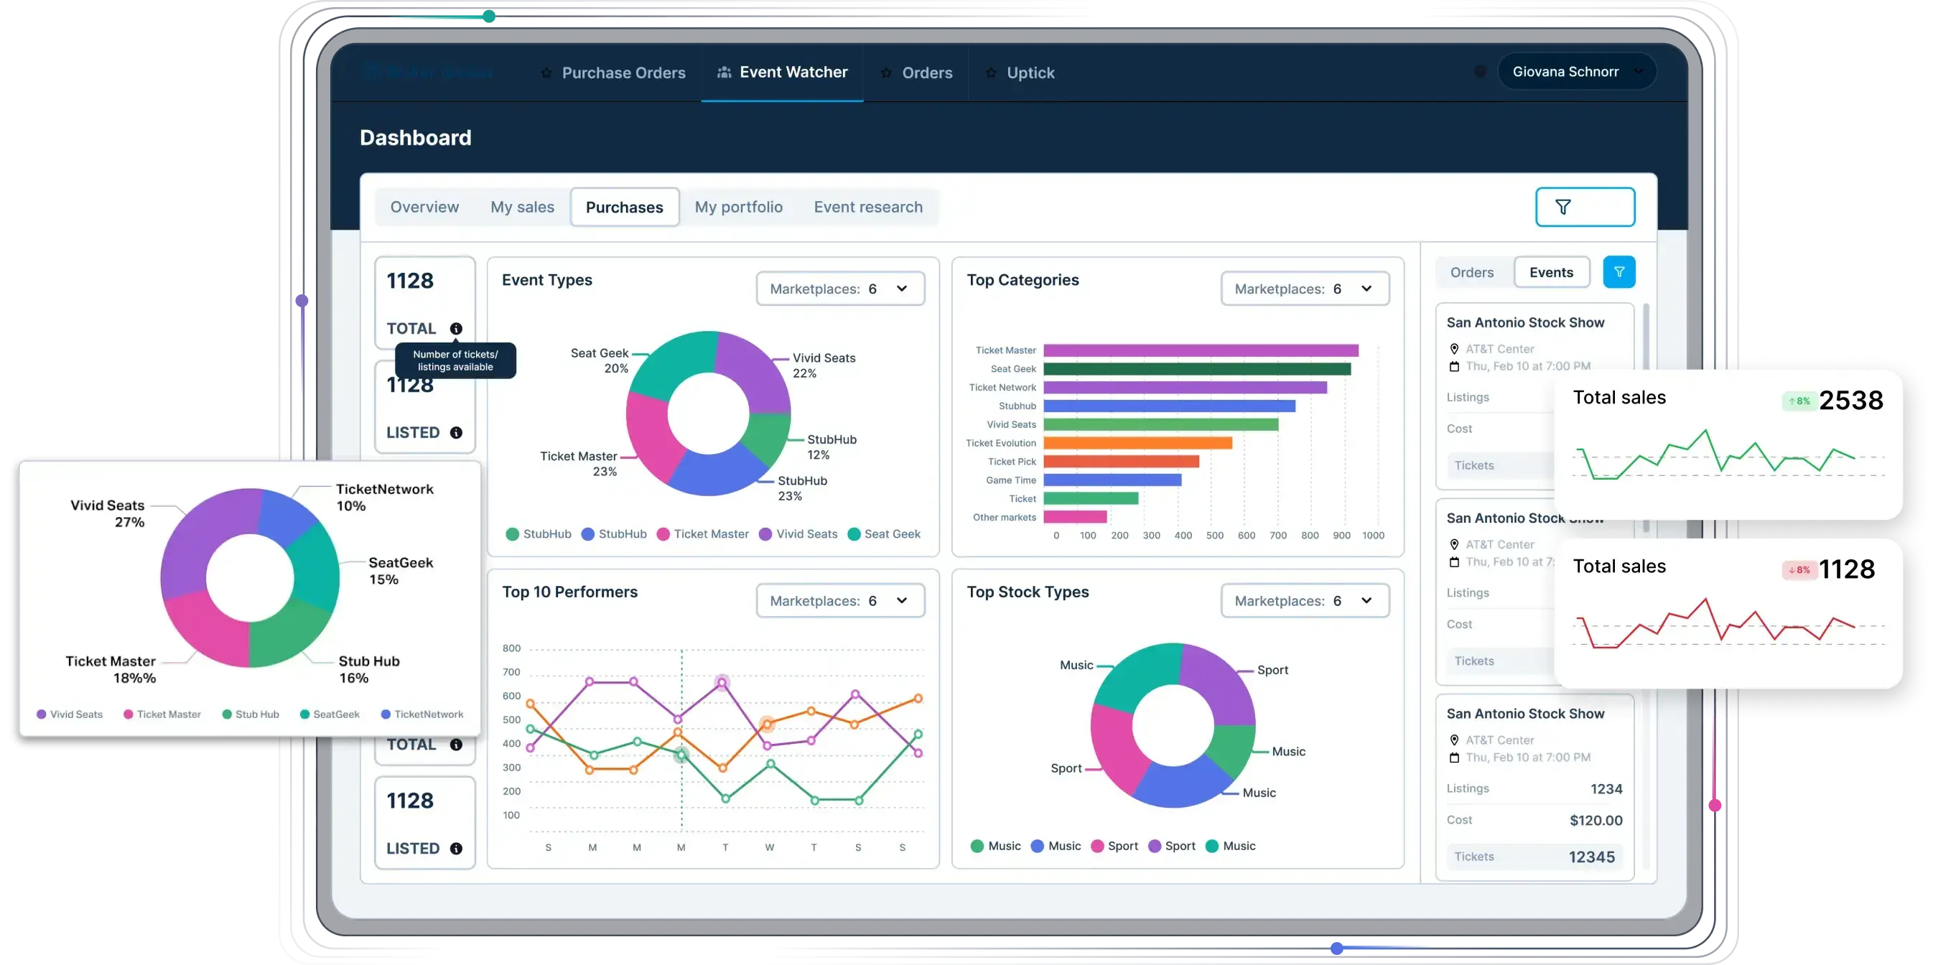Click the blue filter icon near Events tab
The image size is (1933, 965).
tap(1618, 272)
